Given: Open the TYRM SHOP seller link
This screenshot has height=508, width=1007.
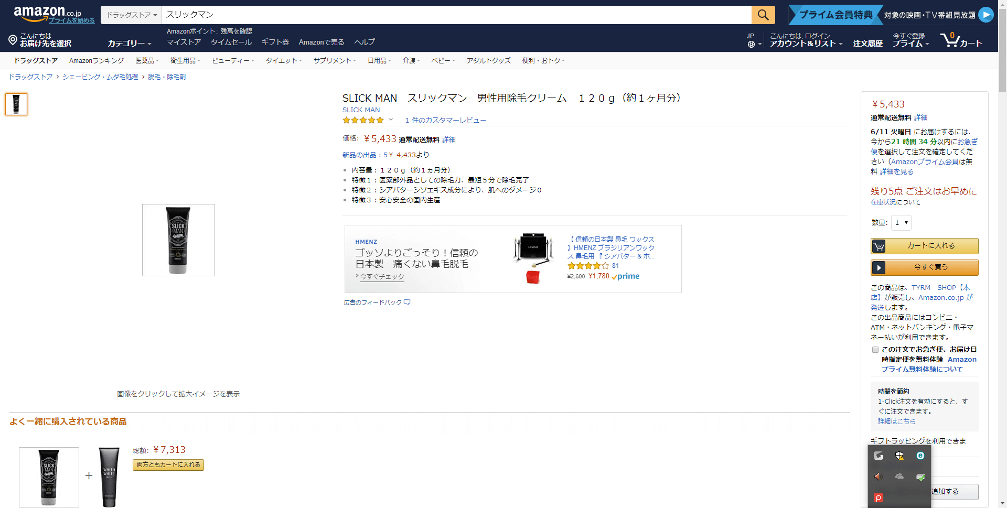Looking at the screenshot, I should (920, 293).
